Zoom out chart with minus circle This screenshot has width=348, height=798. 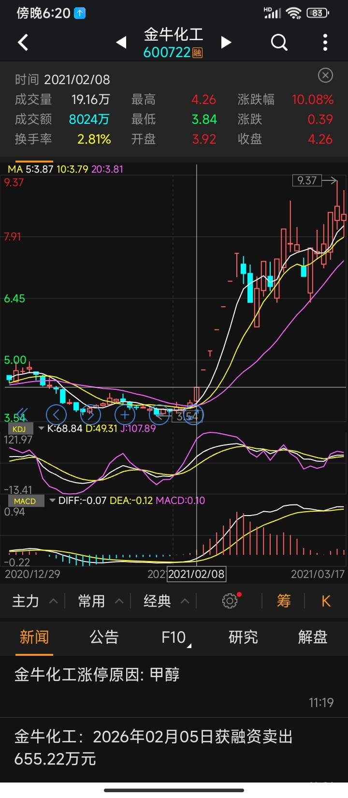159,414
